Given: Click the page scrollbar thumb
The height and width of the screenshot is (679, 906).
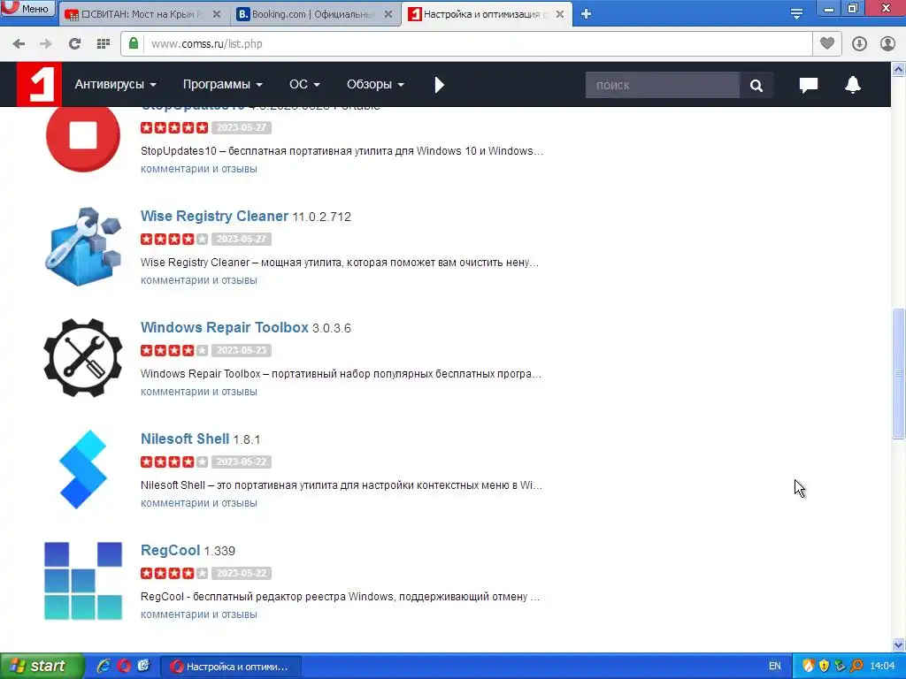Looking at the screenshot, I should click(x=899, y=374).
